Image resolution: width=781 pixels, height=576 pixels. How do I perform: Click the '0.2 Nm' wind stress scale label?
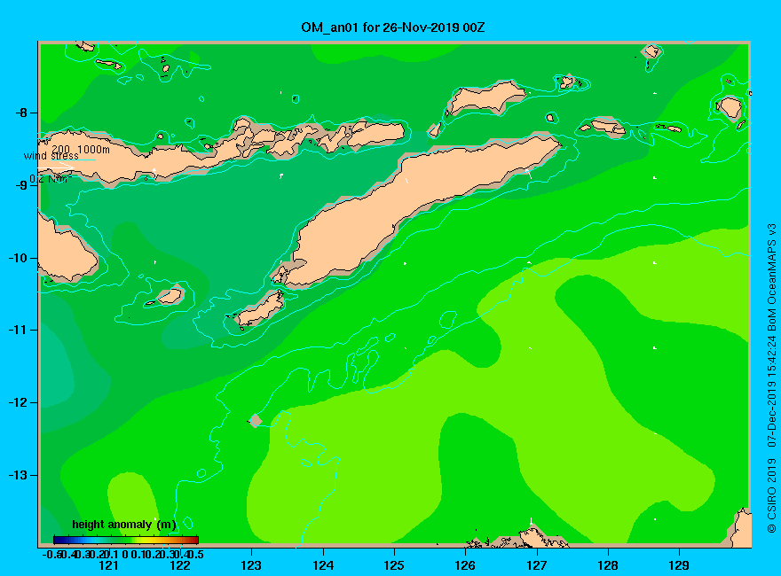point(51,179)
